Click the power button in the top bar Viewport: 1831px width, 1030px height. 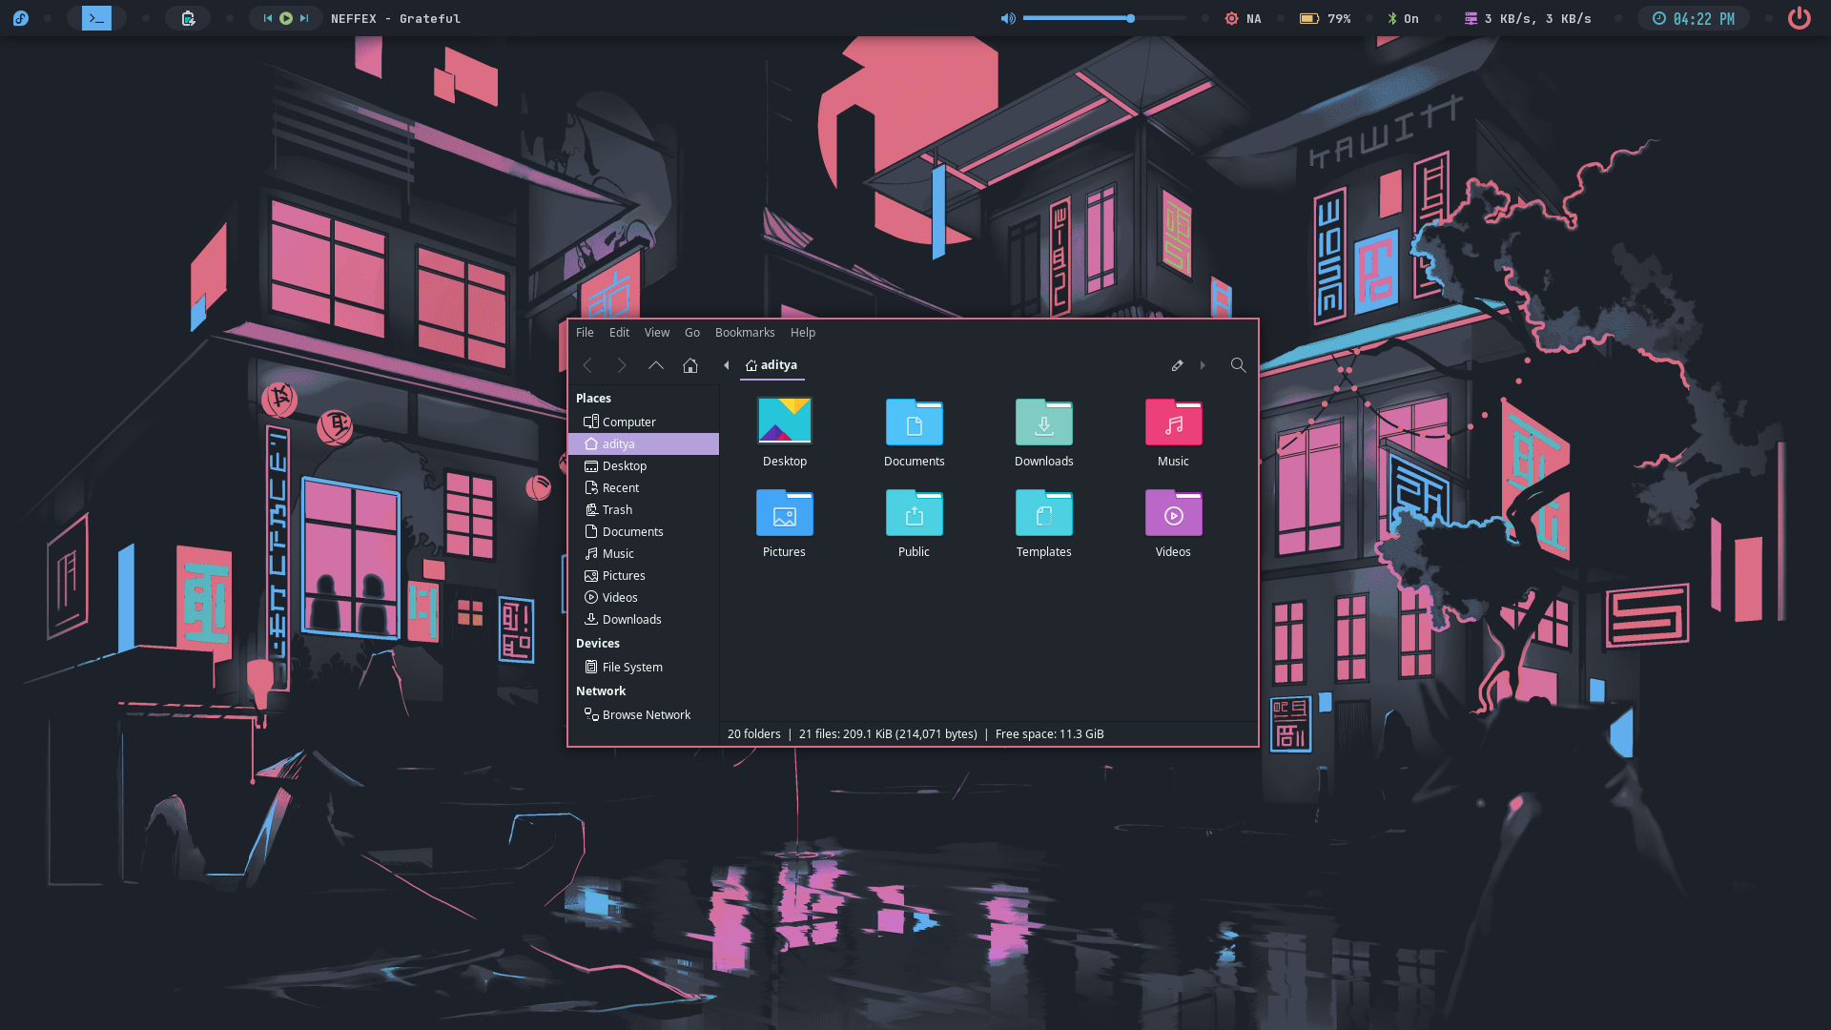[x=1800, y=18]
